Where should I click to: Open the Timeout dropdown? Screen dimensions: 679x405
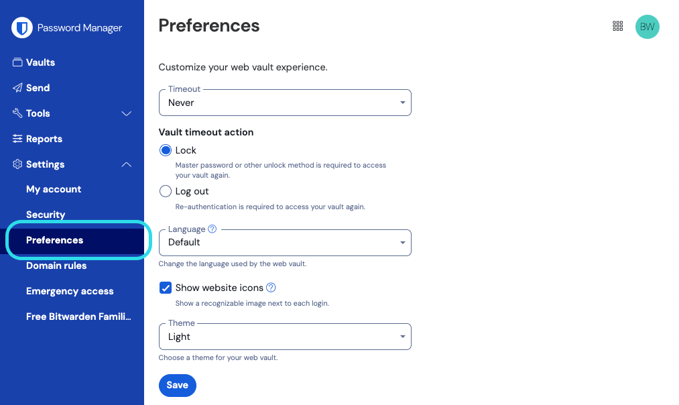tap(285, 103)
